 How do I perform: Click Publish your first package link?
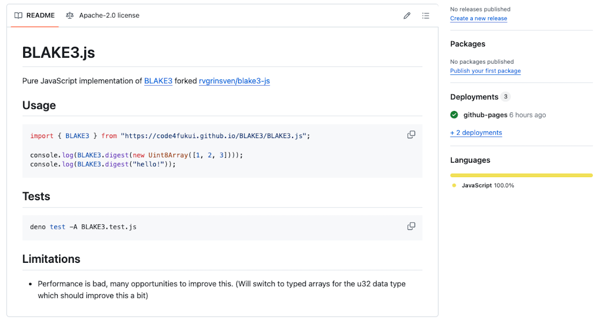pos(485,71)
